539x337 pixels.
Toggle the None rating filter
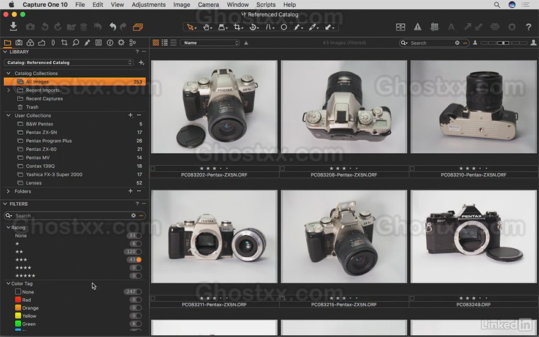(138, 236)
